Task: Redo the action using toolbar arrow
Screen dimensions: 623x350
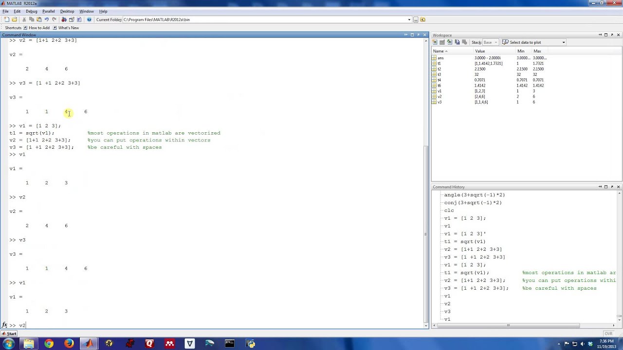Action: click(x=54, y=19)
